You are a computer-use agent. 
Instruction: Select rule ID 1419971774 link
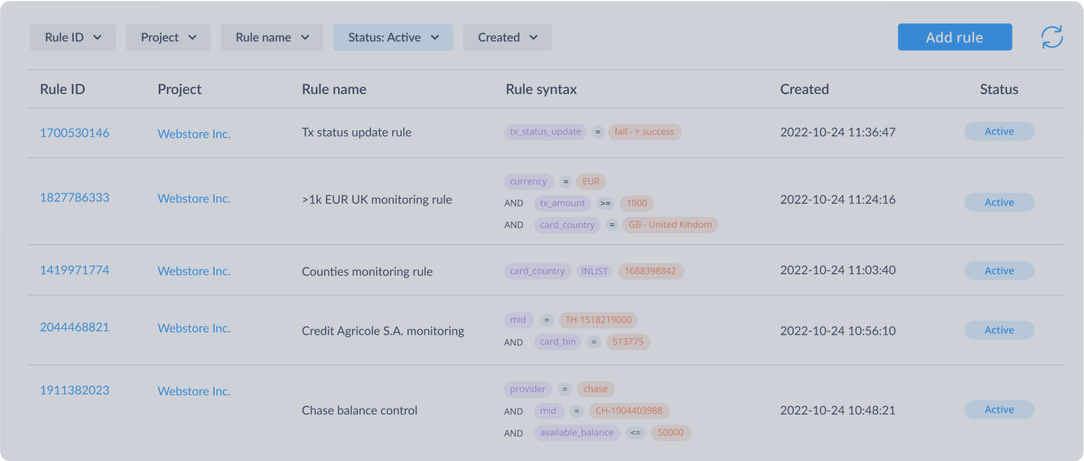(x=75, y=270)
